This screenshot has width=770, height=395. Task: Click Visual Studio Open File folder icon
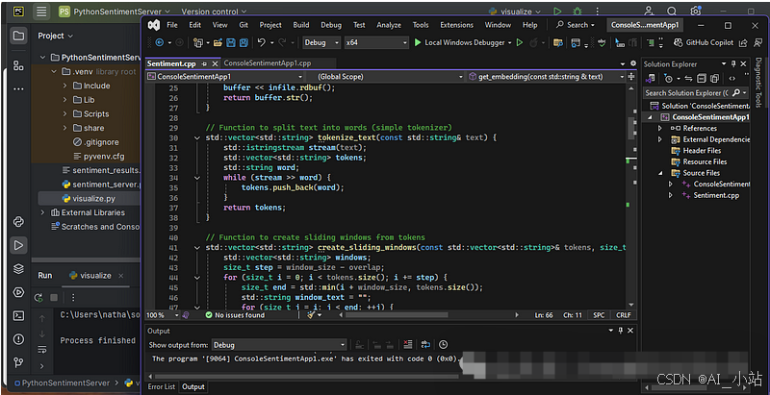[x=218, y=42]
